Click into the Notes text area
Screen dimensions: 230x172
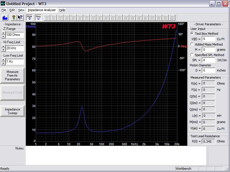click(116, 156)
